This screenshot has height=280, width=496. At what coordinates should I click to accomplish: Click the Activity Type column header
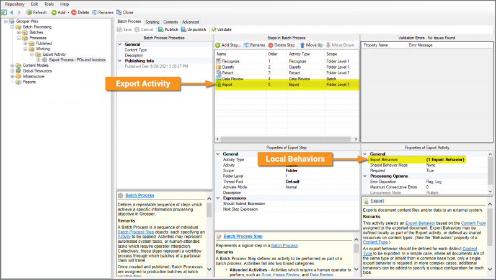point(299,54)
